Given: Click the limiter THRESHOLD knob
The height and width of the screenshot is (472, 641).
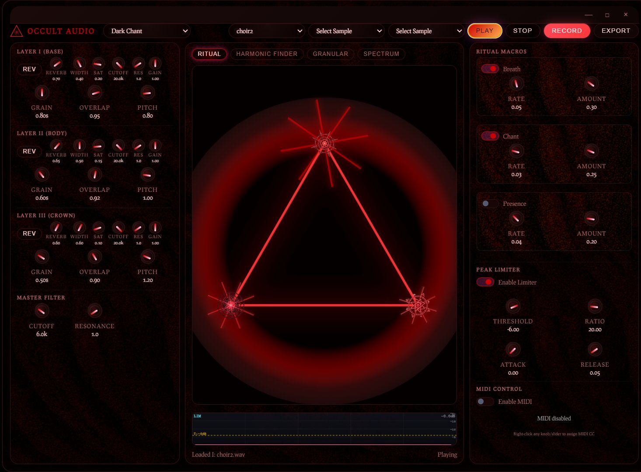Looking at the screenshot, I should pos(513,307).
